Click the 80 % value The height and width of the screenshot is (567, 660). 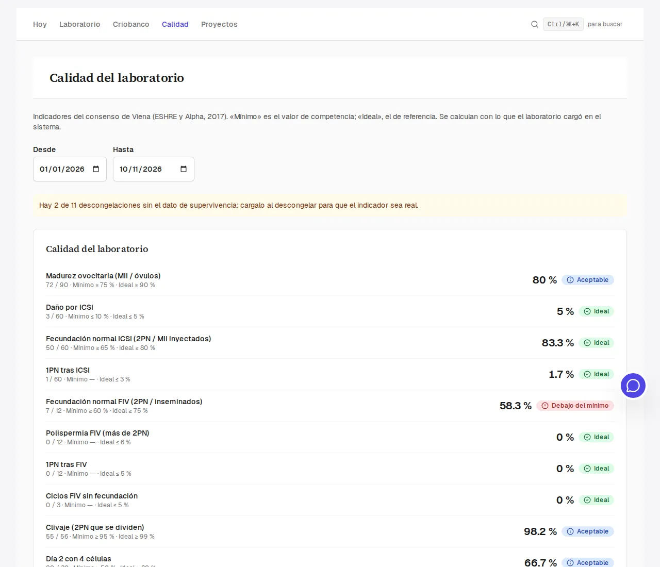tap(544, 280)
